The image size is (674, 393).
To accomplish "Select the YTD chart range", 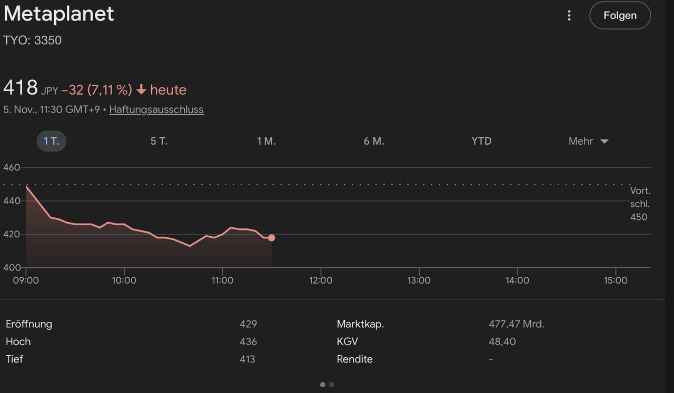I will click(x=481, y=141).
